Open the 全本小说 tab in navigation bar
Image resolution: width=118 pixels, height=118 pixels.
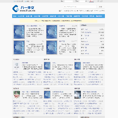(85, 16)
